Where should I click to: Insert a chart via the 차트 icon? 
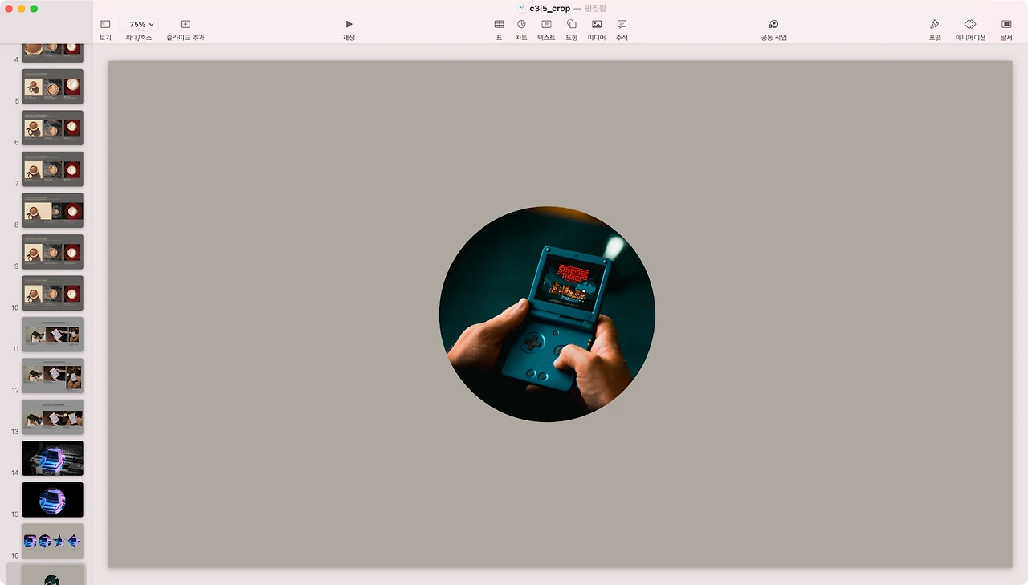point(521,25)
